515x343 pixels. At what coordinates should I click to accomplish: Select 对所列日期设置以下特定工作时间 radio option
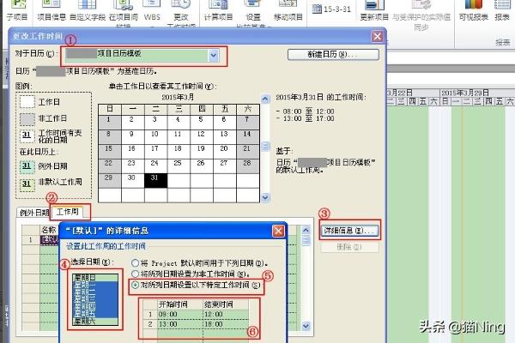pos(133,285)
